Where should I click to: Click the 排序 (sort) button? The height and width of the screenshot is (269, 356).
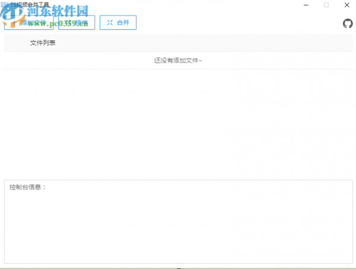click(77, 23)
